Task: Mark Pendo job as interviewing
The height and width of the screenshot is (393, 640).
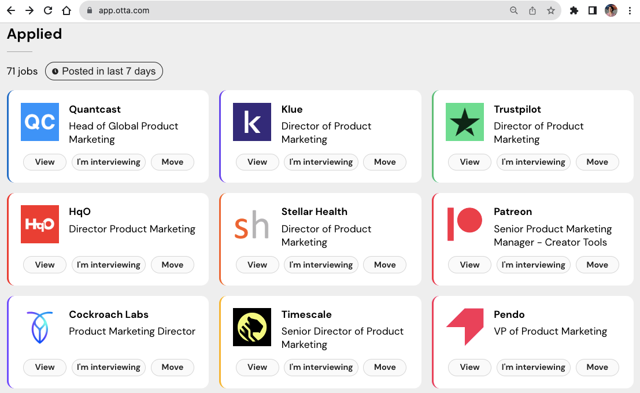Action: pos(534,368)
